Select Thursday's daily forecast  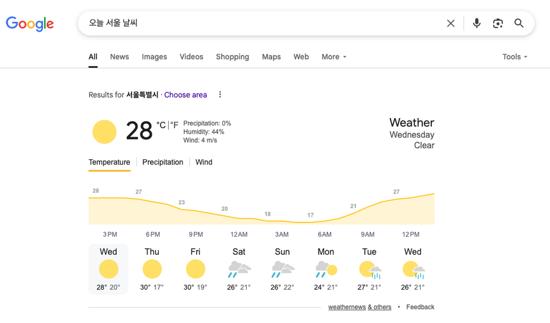(x=152, y=269)
